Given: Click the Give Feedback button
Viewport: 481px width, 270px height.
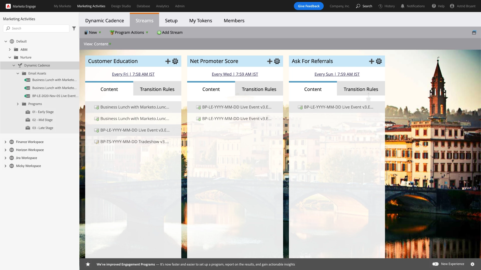Looking at the screenshot, I should tap(309, 6).
